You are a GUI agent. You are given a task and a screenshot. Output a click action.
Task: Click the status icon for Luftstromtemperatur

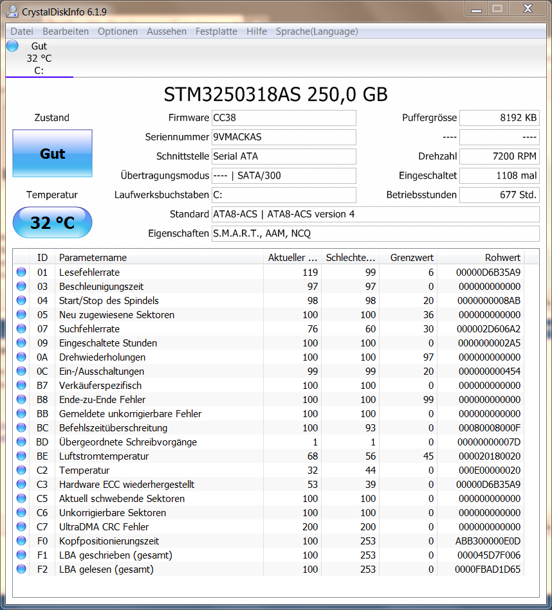(21, 456)
